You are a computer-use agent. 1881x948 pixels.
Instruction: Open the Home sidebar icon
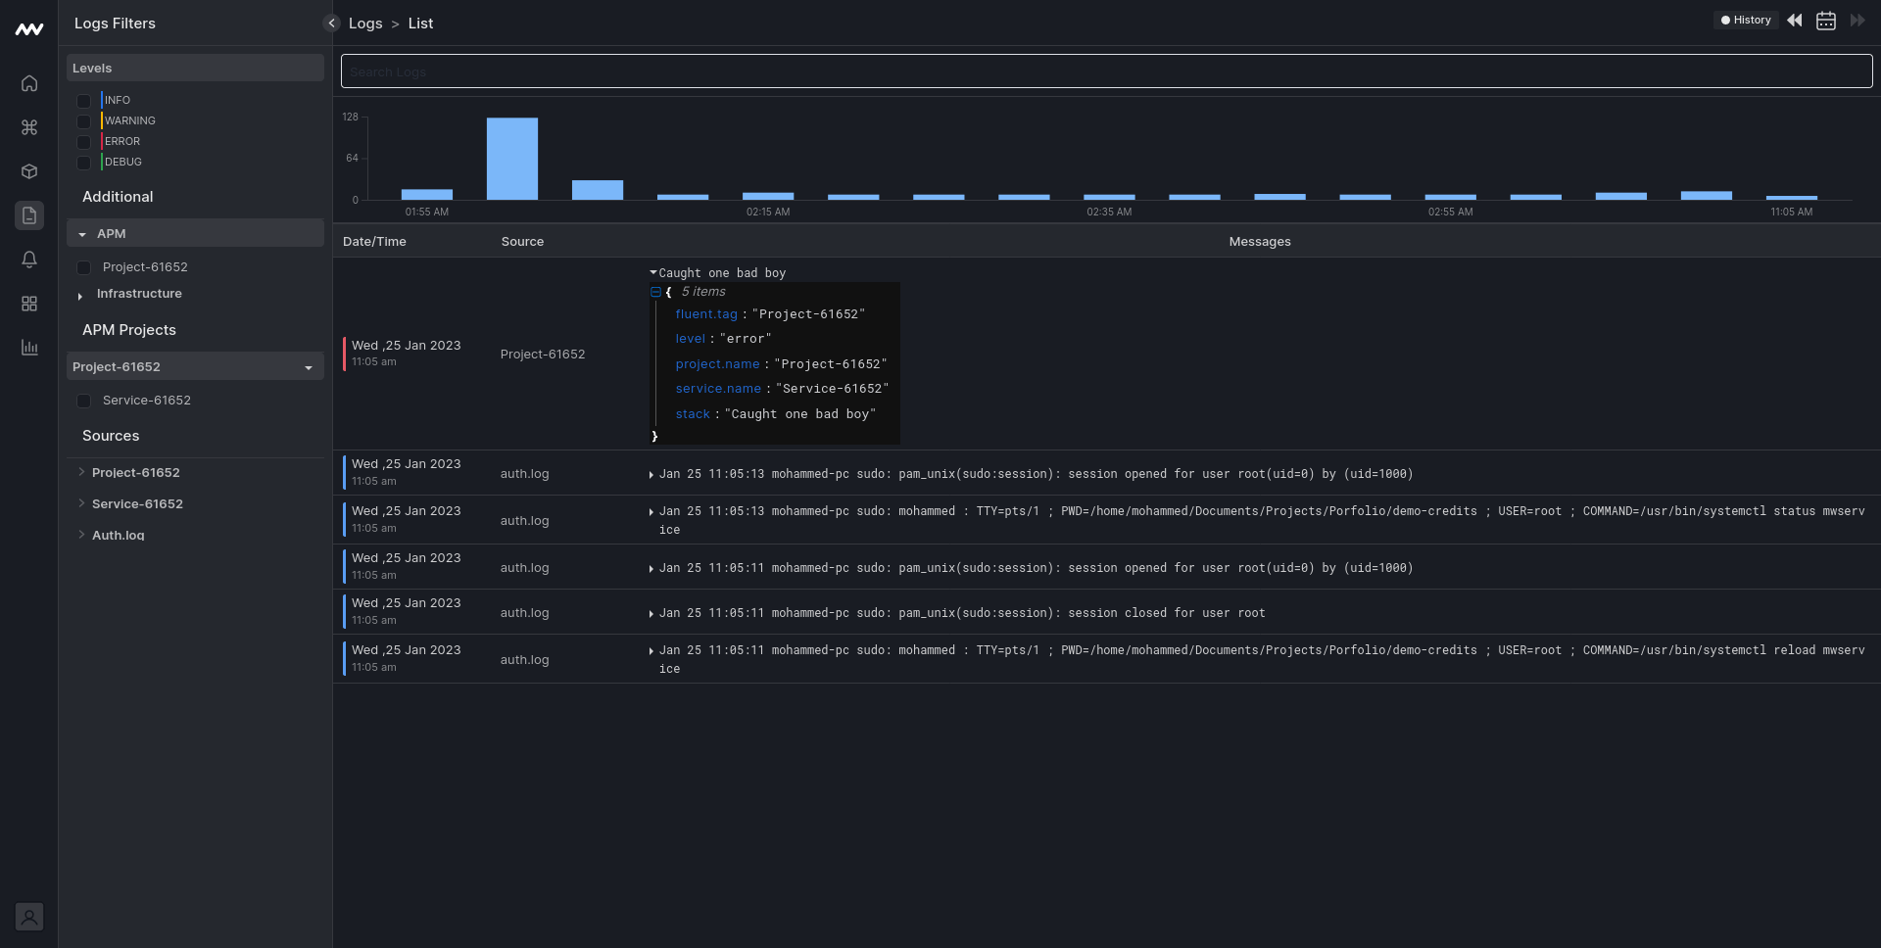click(29, 83)
